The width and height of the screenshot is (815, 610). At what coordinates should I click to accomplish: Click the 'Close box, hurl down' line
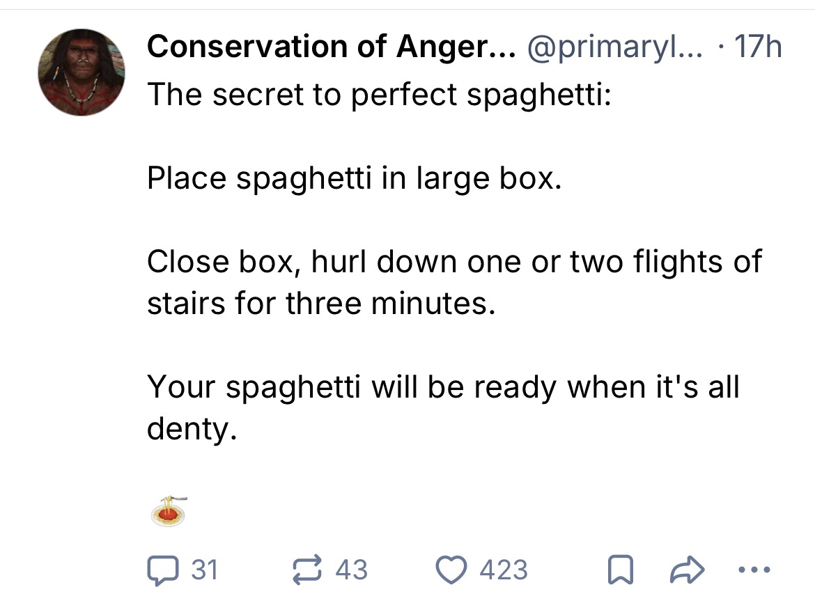coord(453,262)
